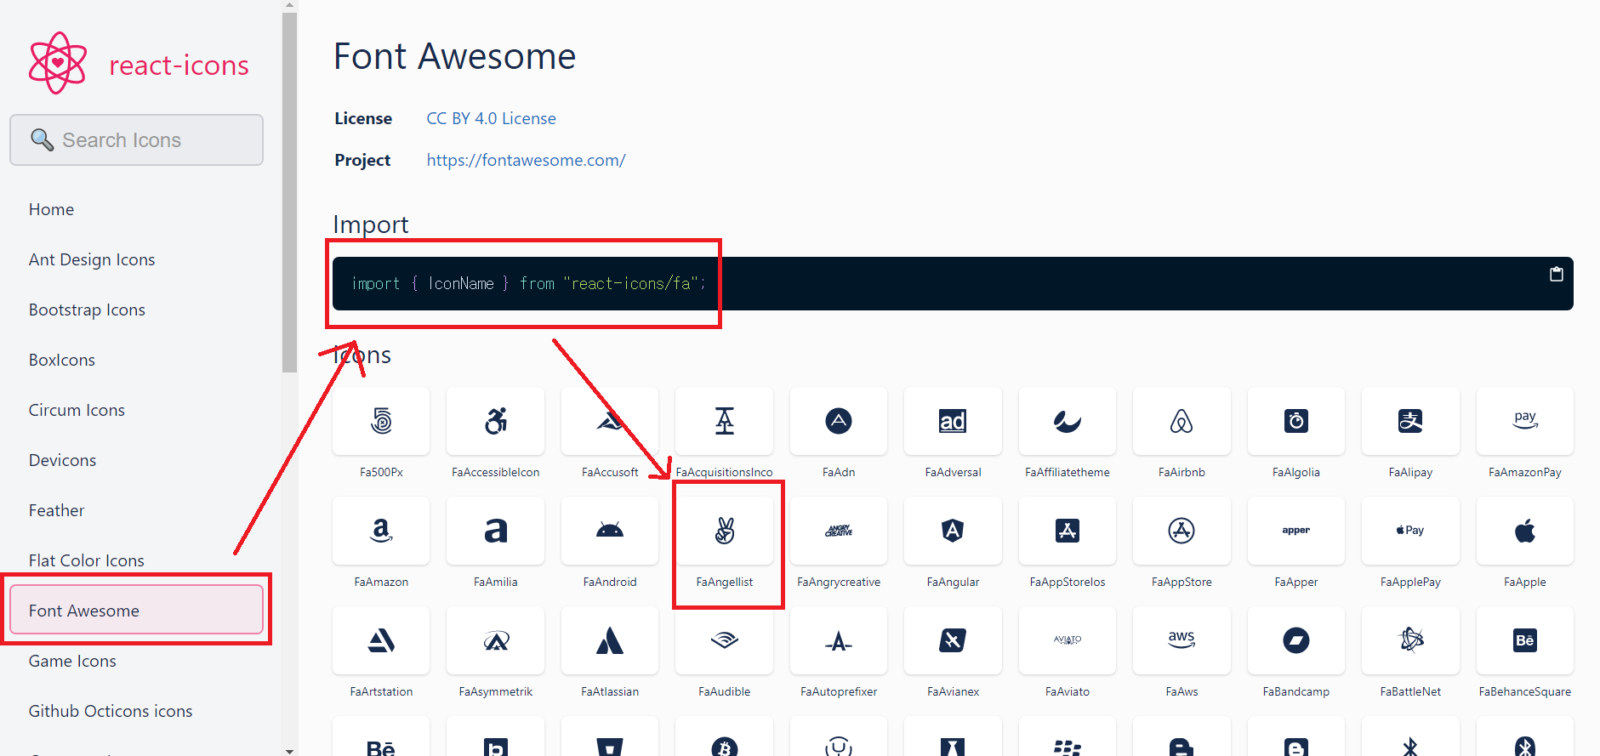Select Feather icon set
Viewport: 1600px width, 756px height.
pos(56,510)
